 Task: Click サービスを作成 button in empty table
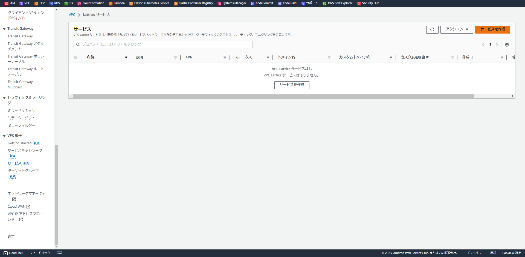coord(292,85)
